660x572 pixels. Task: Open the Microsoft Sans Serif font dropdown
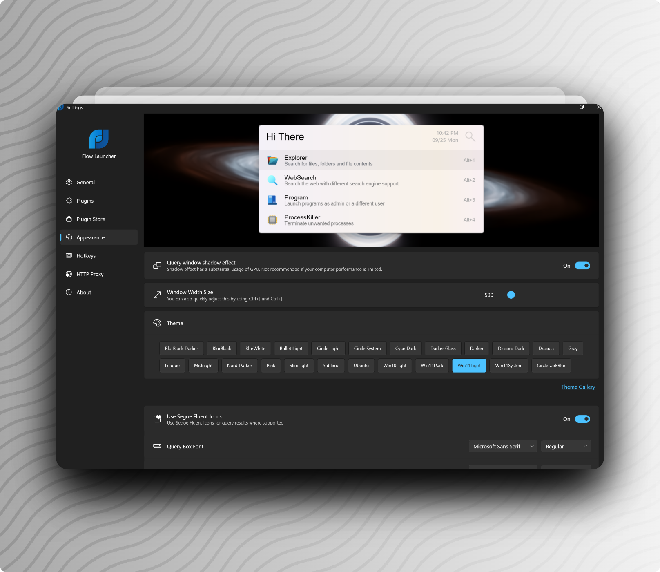pyautogui.click(x=503, y=446)
